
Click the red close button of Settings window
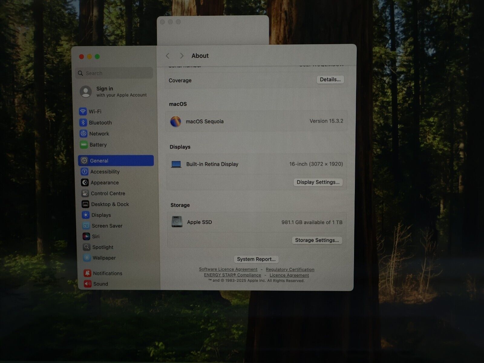point(81,57)
